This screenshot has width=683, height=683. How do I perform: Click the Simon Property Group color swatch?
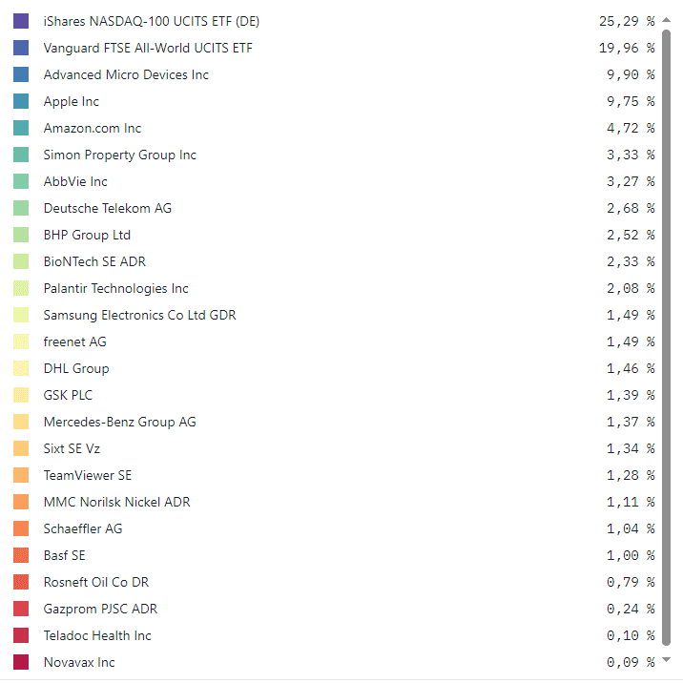(21, 155)
